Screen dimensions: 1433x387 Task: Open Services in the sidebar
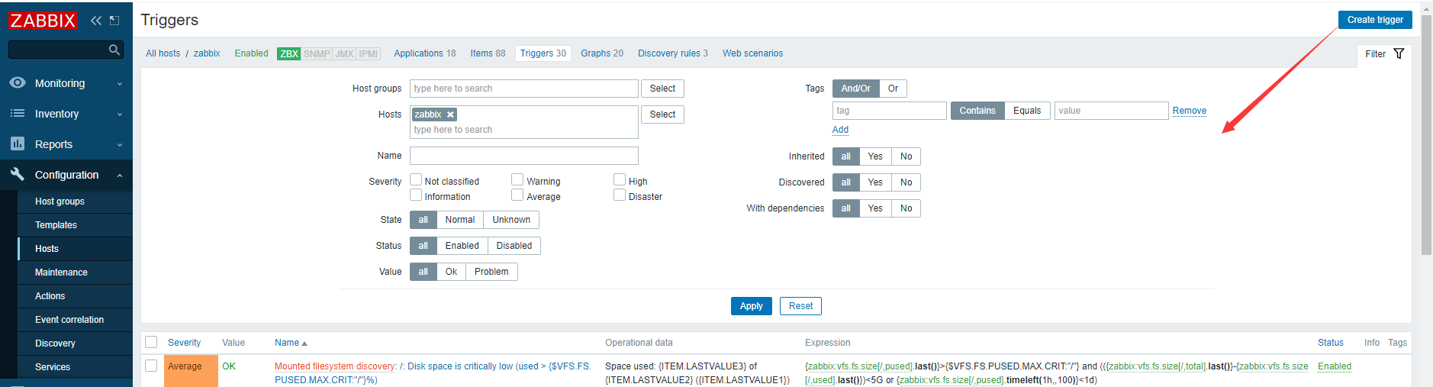[x=53, y=367]
